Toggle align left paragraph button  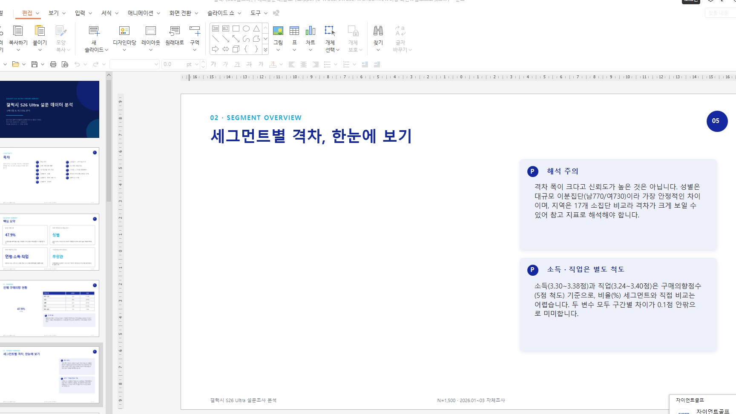point(292,64)
